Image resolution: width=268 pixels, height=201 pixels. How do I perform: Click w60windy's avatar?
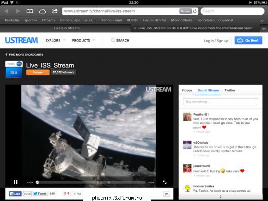click(187, 145)
